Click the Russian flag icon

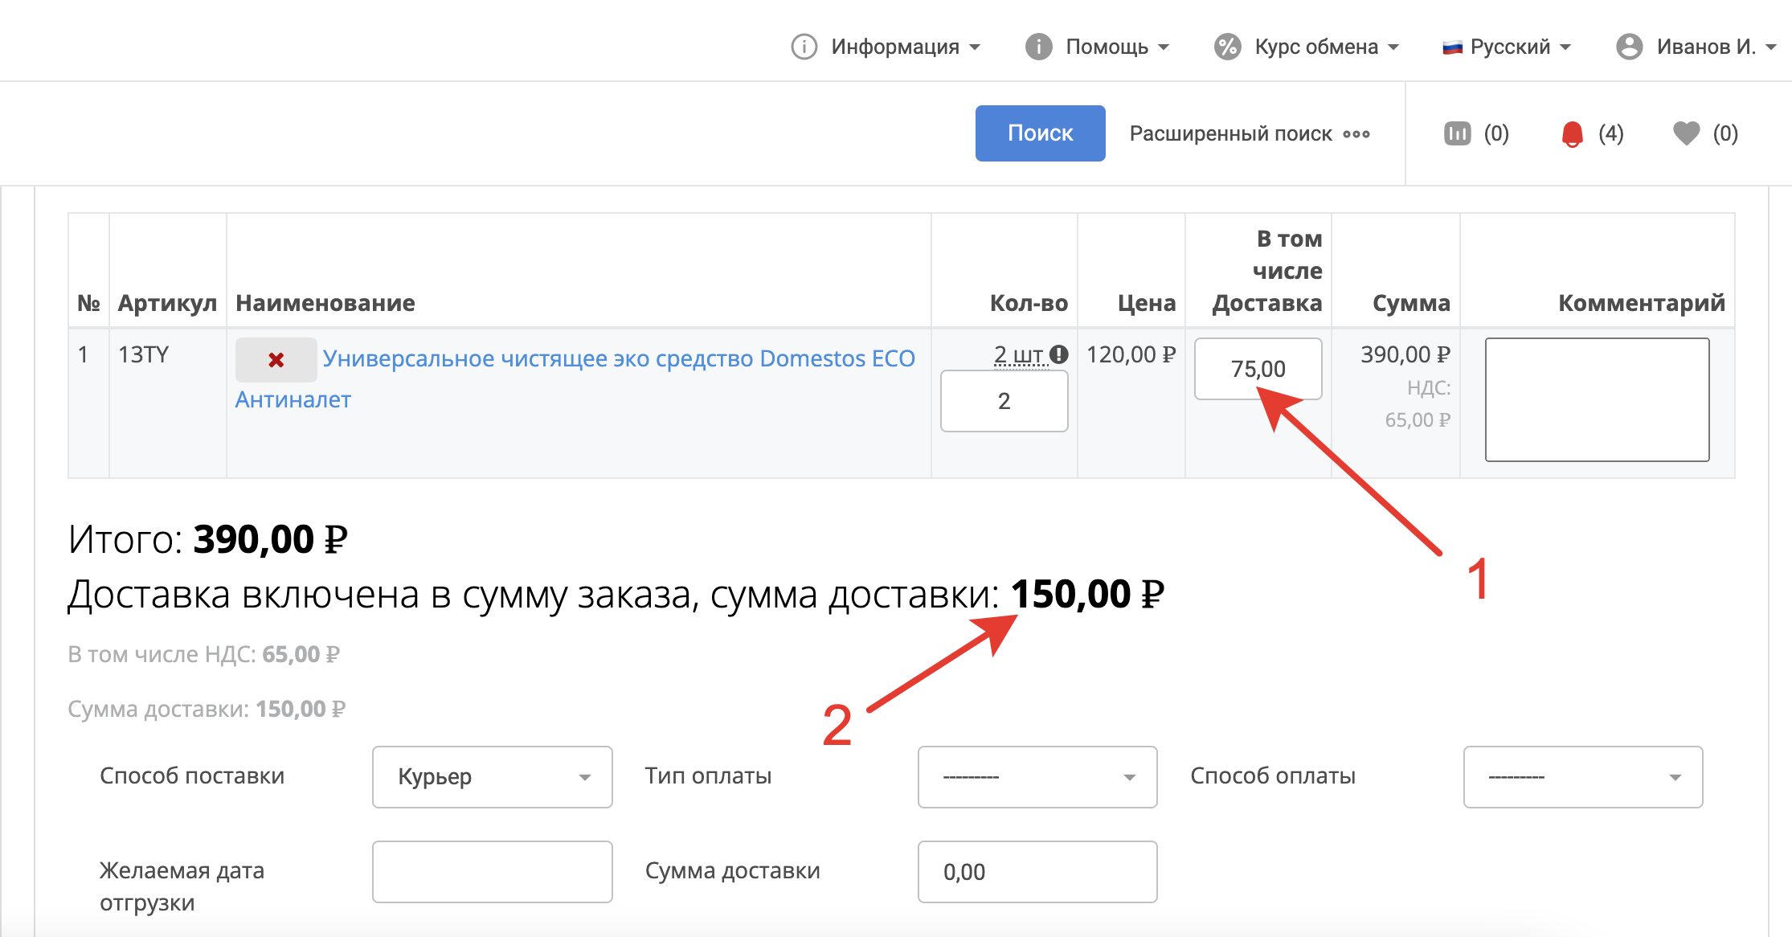(1452, 47)
